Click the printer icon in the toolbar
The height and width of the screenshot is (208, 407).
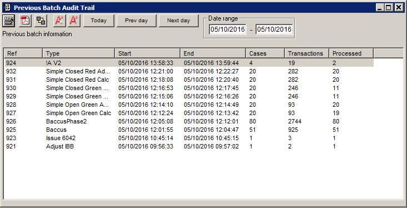tap(8, 21)
